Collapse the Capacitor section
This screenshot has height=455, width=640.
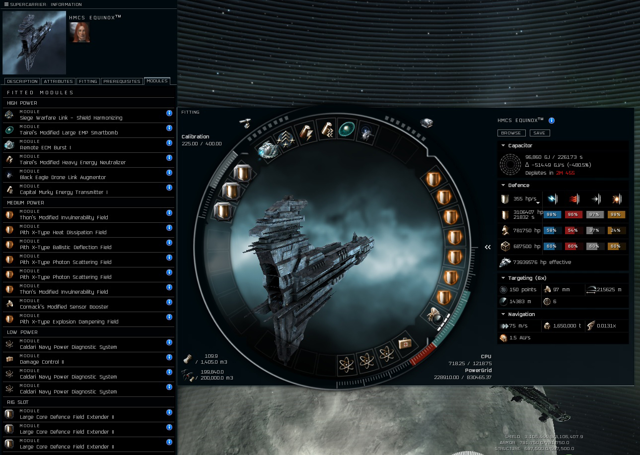tap(503, 145)
